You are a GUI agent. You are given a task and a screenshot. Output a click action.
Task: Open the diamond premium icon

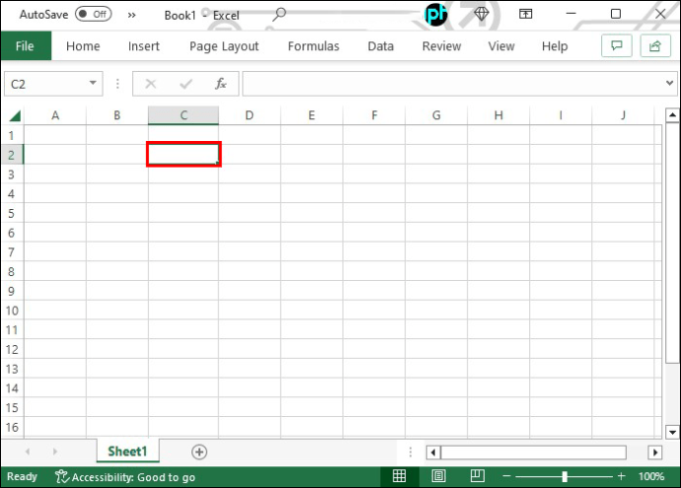click(482, 15)
